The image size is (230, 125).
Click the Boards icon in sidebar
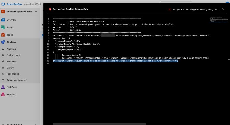click(x=3, y=27)
